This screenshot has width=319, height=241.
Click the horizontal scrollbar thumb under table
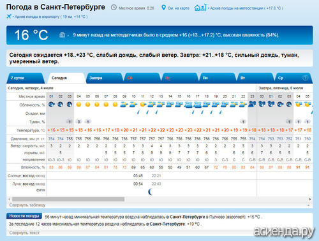click(68, 199)
